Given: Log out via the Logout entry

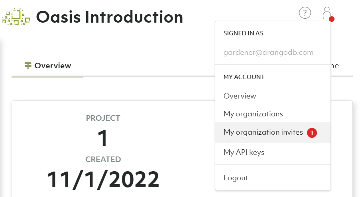Looking at the screenshot, I should click(x=236, y=178).
